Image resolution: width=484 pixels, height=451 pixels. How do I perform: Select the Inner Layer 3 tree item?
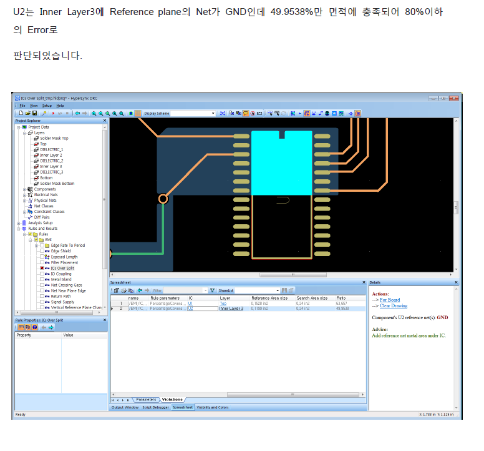tap(51, 166)
